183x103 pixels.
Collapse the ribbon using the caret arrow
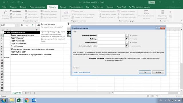pos(181,21)
